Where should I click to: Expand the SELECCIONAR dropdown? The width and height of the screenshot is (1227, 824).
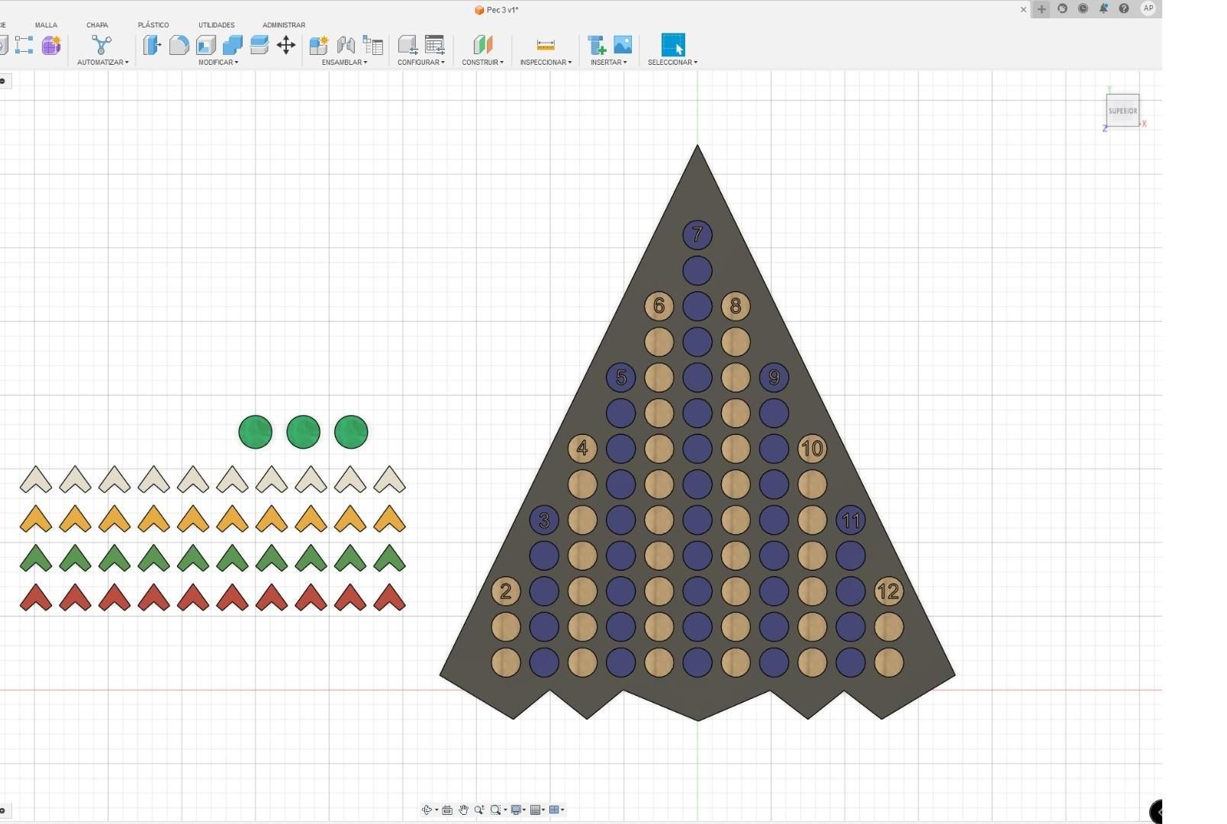click(x=673, y=63)
